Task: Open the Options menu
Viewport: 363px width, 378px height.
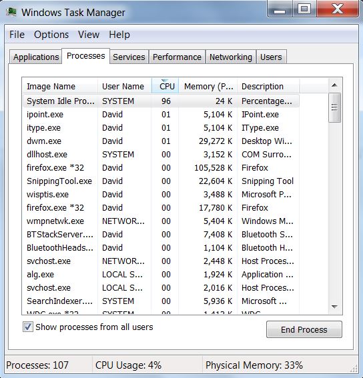Action: pyautogui.click(x=51, y=35)
